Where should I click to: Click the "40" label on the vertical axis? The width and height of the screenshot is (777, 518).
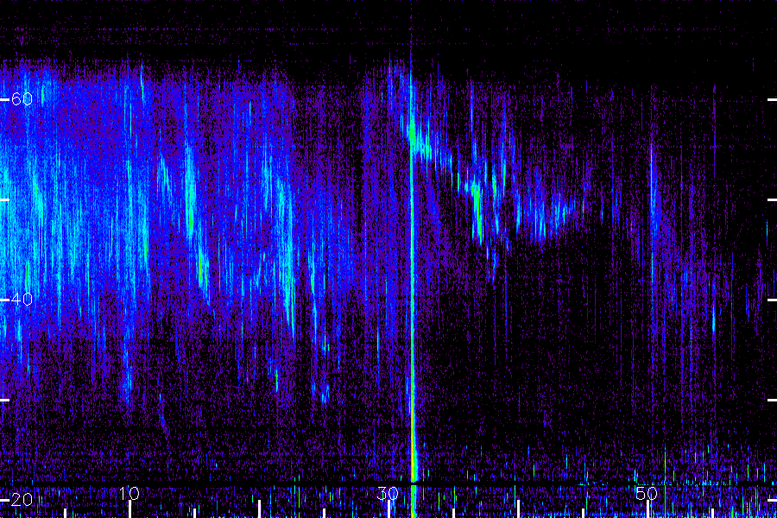22,300
